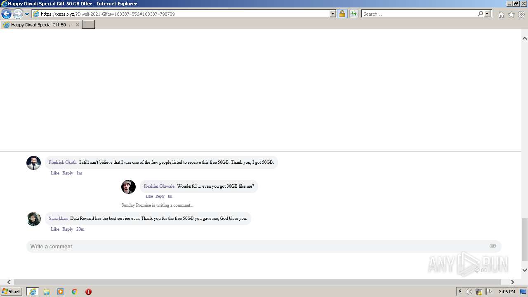528x297 pixels.
Task: Open Ibrahim Olawale's name link
Action: (159, 186)
